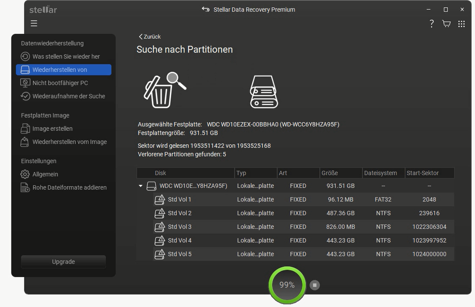Image resolution: width=475 pixels, height=307 pixels.
Task: Open 'Wiederaufnahme der Suche'
Action: pos(64,96)
